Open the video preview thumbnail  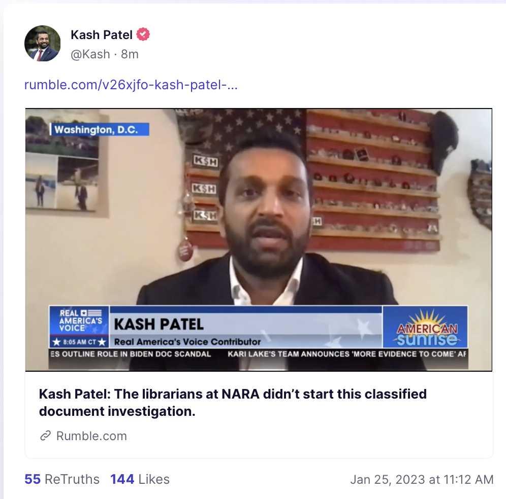click(x=259, y=240)
